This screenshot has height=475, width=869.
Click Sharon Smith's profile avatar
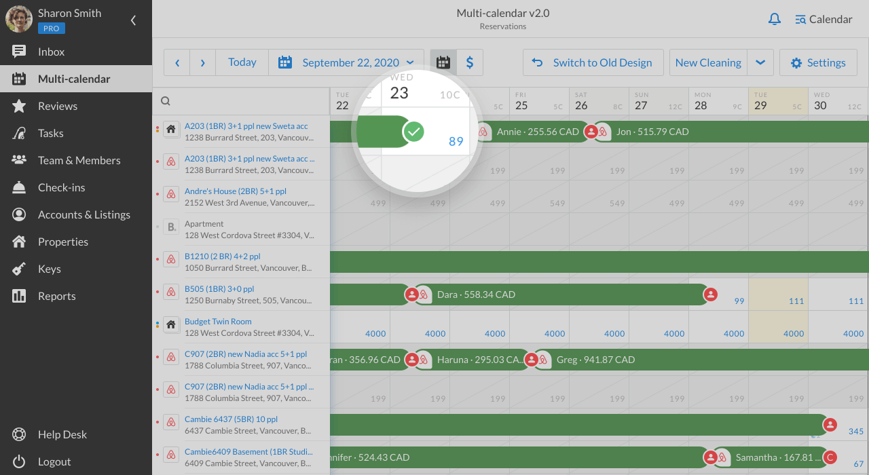19,19
